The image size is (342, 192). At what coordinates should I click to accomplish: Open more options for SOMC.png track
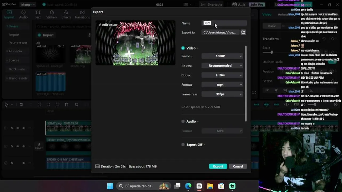[x=30, y=128]
